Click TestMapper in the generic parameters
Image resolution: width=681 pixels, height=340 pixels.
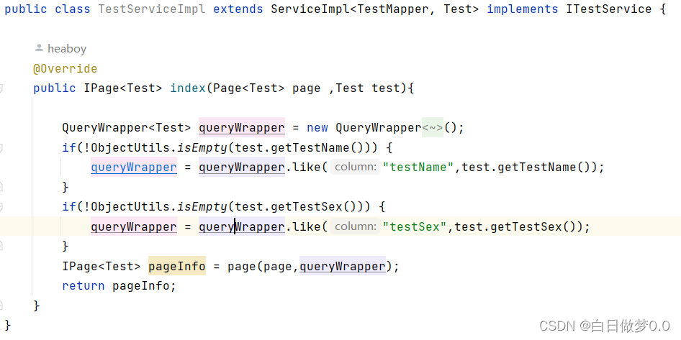click(392, 9)
